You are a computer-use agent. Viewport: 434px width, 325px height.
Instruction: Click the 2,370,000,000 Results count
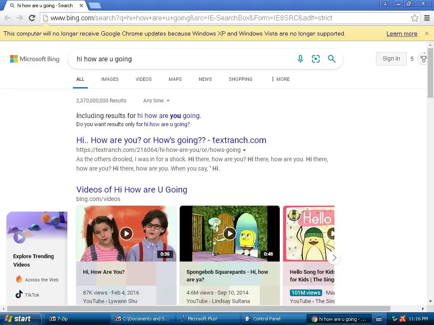click(x=101, y=101)
